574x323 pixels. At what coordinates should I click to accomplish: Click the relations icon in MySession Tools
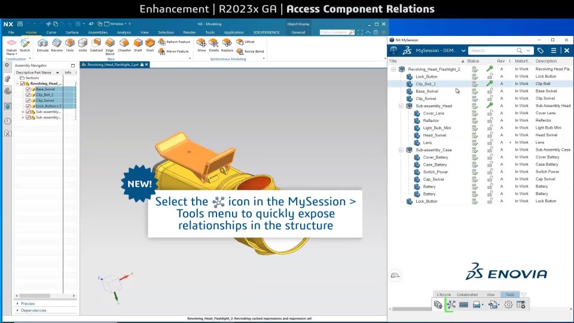[451, 304]
